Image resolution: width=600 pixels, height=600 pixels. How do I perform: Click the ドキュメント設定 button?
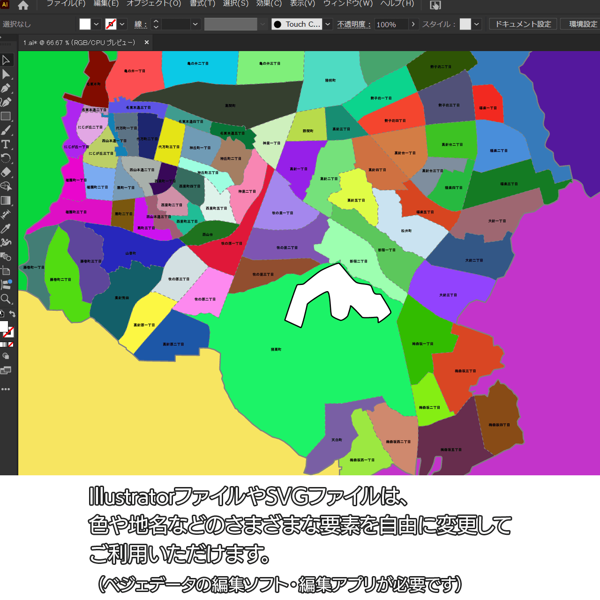tap(523, 24)
